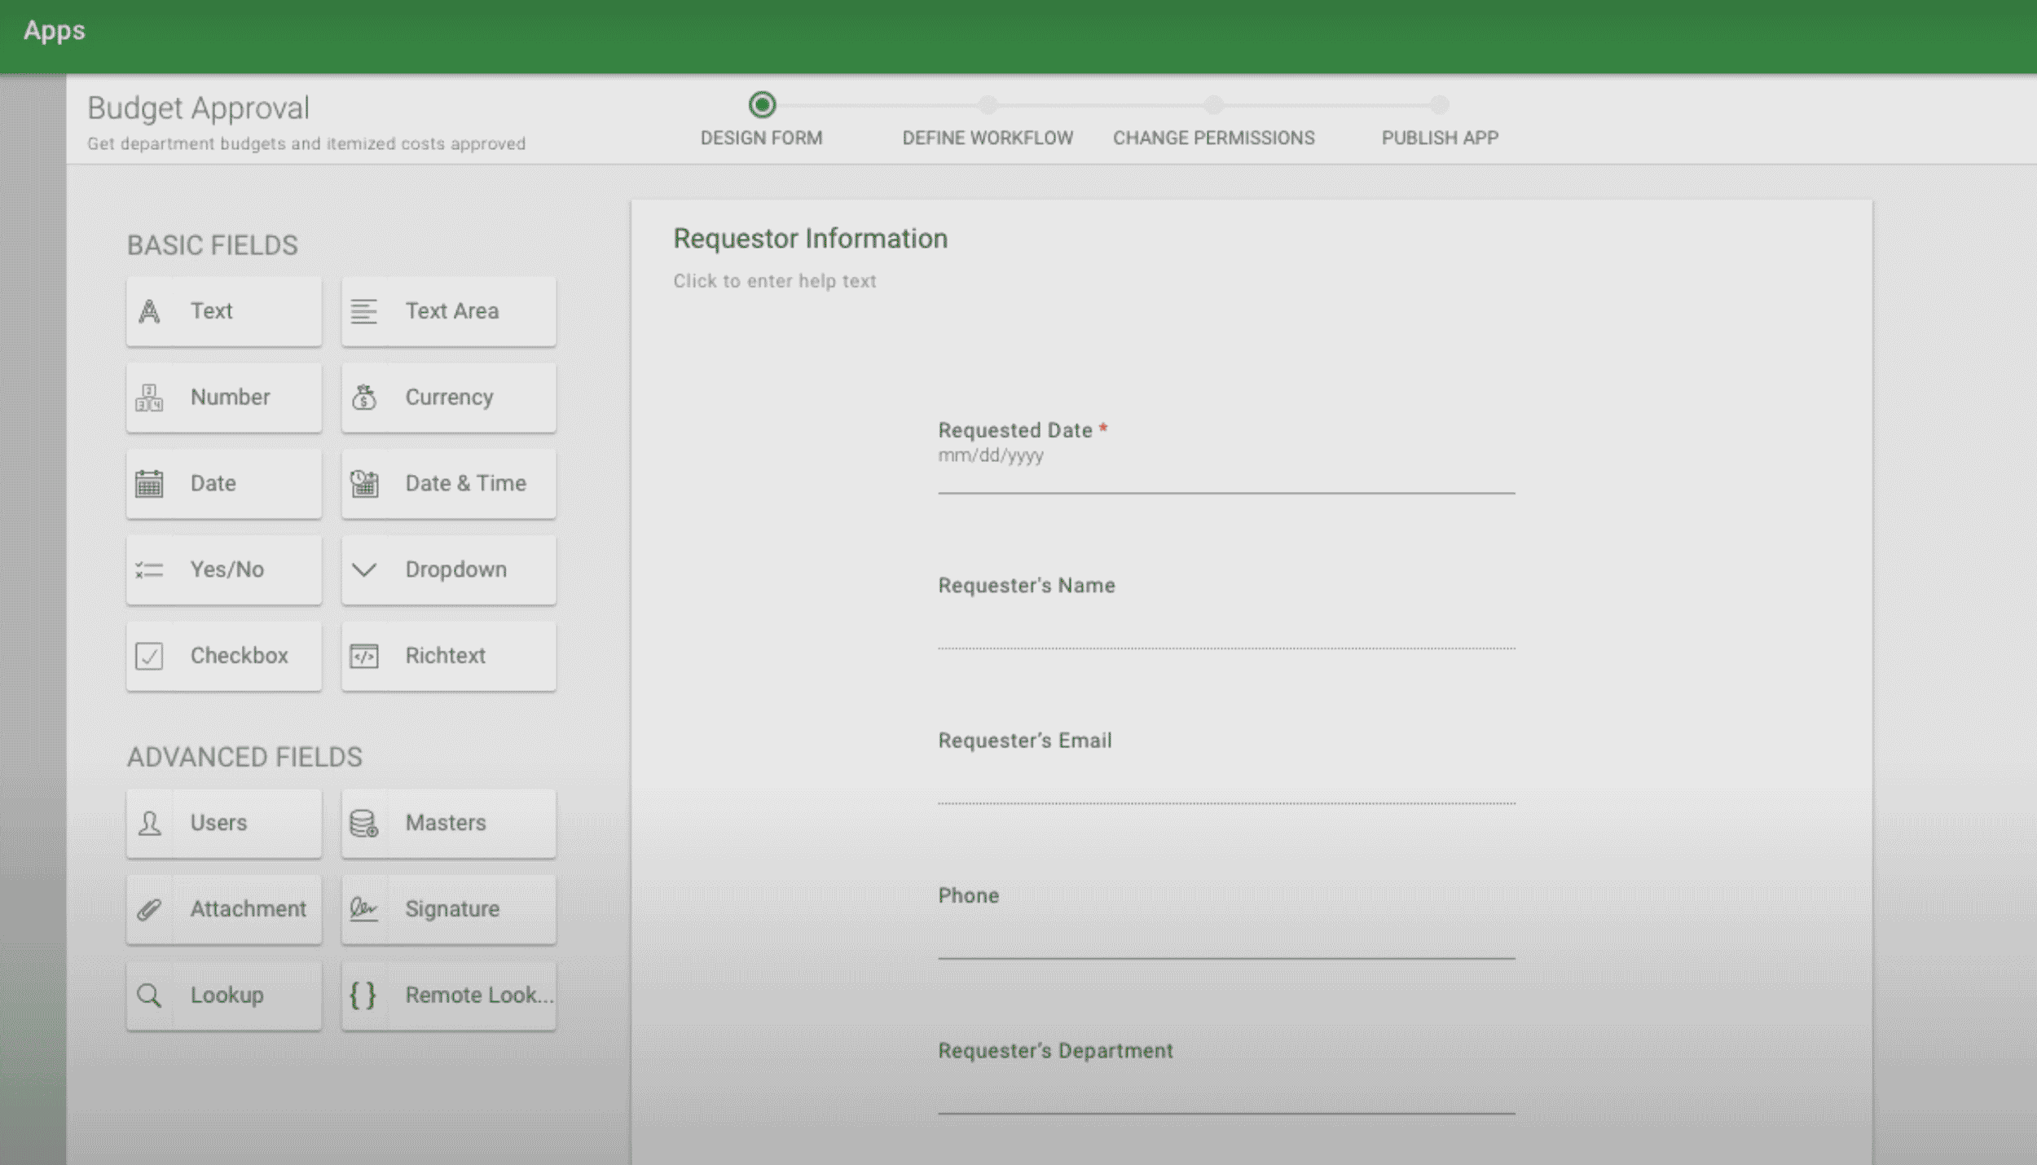Edit the app description text
Screen dimensions: 2037x1165
[306, 144]
